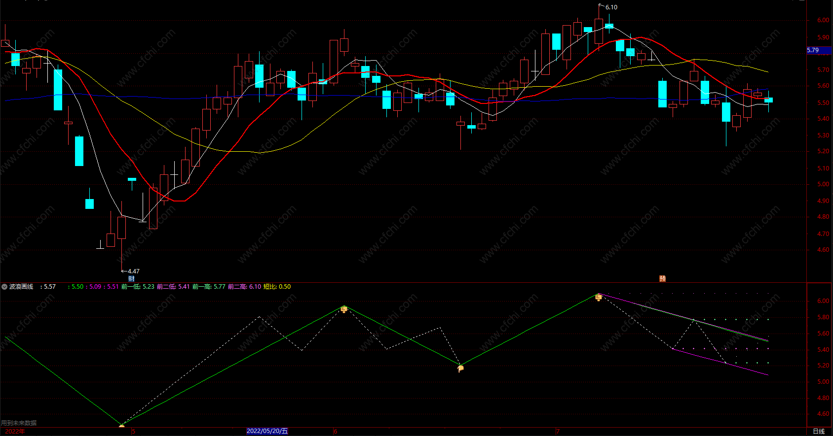
Task: Select the wave trough marker near 5.23
Action: point(460,368)
